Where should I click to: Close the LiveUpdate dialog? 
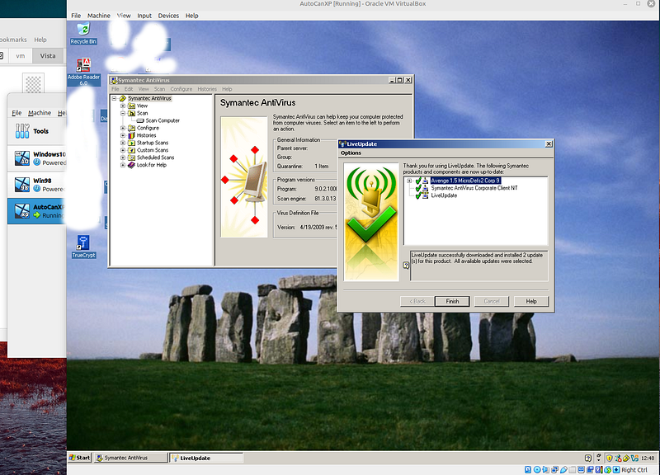[x=549, y=143]
